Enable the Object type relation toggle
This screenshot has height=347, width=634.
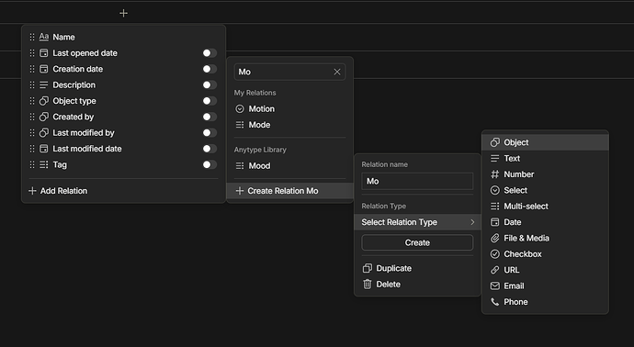209,101
